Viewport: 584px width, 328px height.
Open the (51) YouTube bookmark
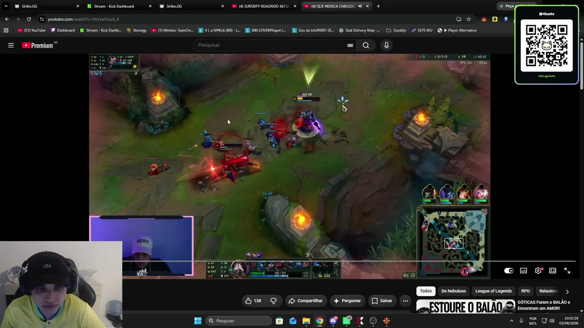point(31,31)
